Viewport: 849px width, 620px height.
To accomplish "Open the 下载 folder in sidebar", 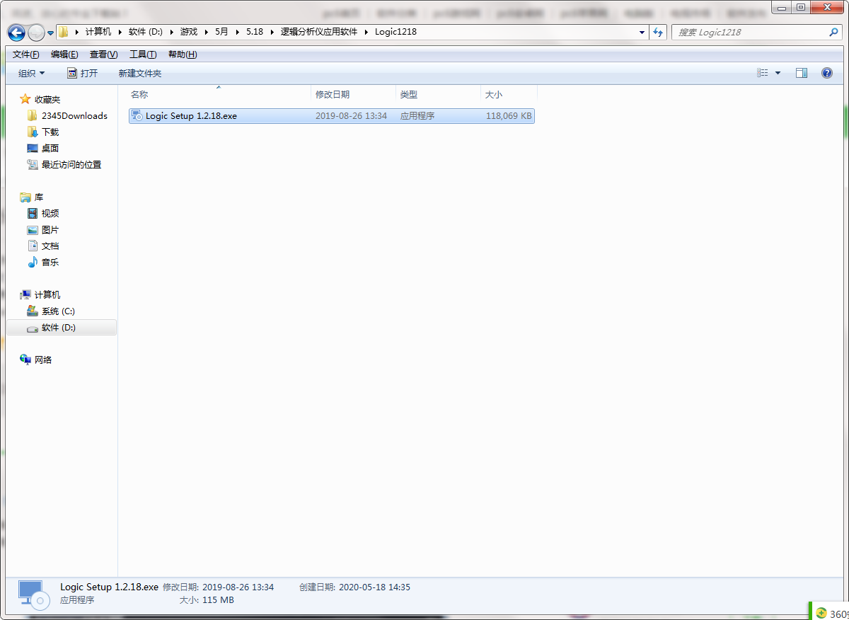I will click(x=50, y=132).
